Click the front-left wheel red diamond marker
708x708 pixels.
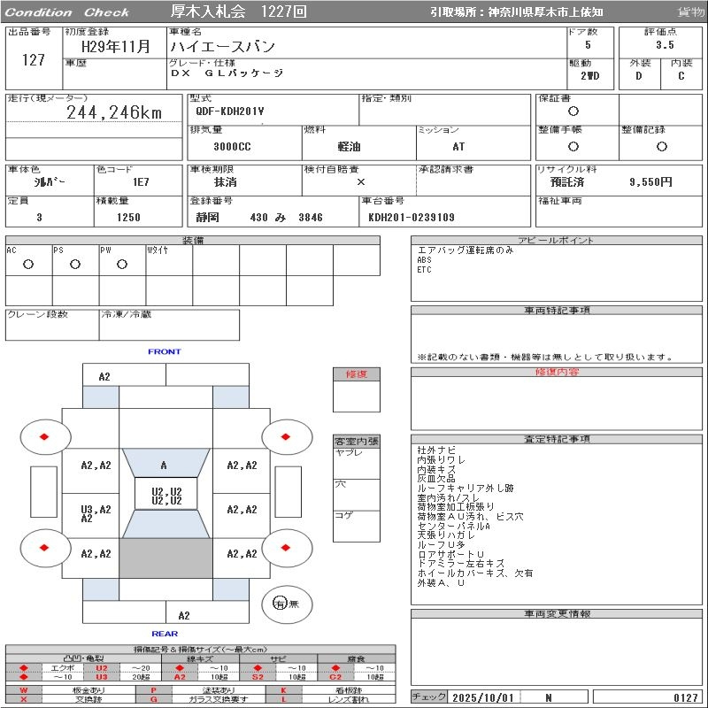click(43, 436)
